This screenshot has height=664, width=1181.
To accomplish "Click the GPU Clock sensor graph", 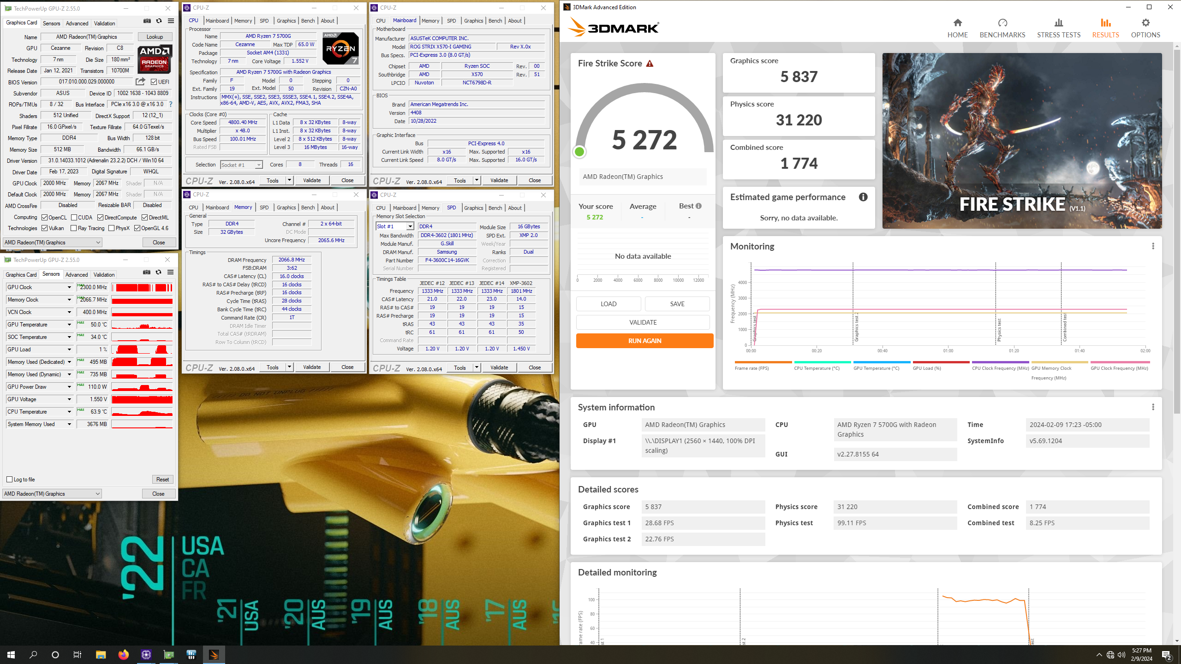I will pos(142,287).
